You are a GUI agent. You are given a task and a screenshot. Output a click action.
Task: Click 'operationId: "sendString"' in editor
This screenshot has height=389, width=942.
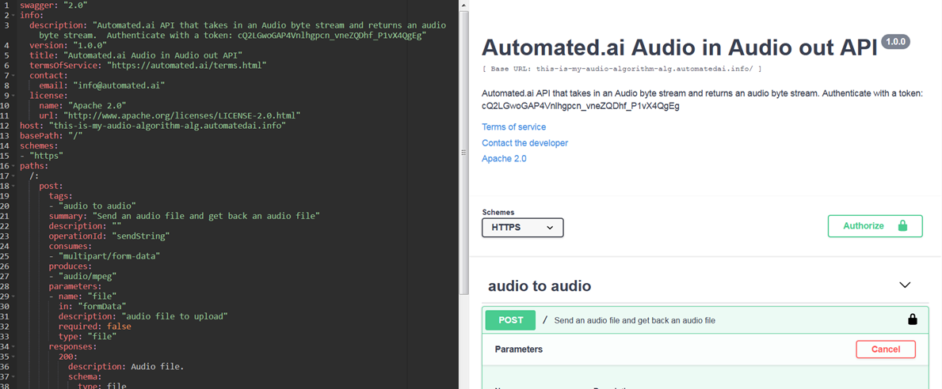[109, 236]
